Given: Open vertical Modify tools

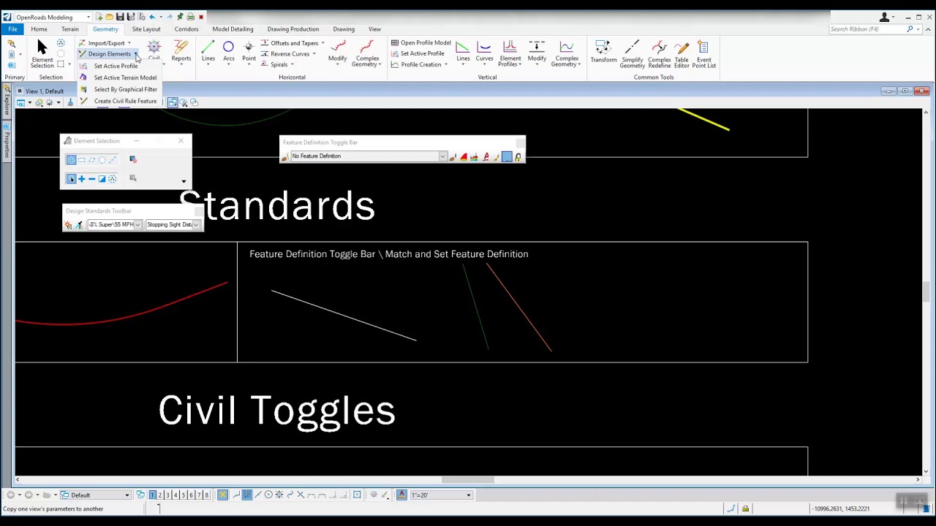Looking at the screenshot, I should pos(537,52).
